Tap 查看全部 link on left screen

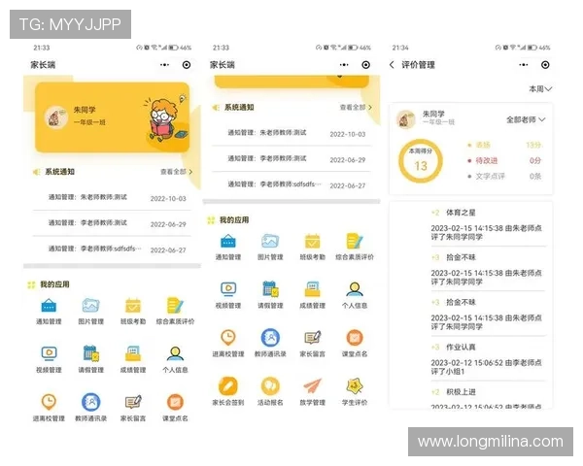pos(176,172)
